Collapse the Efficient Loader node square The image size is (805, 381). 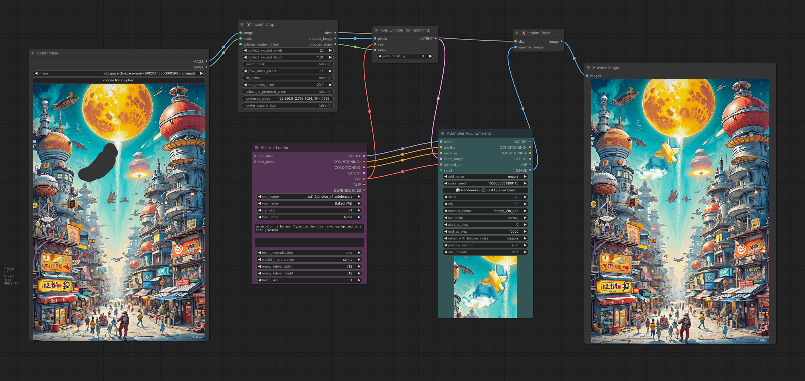tap(256, 148)
